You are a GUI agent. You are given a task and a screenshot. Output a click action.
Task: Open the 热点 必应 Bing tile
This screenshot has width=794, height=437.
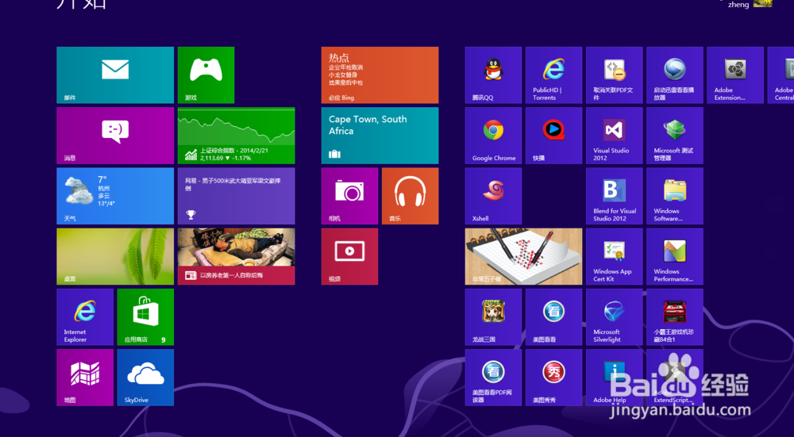(x=380, y=75)
